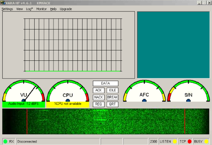
Task: Click the NACK indicator box
Action: [x=98, y=97]
